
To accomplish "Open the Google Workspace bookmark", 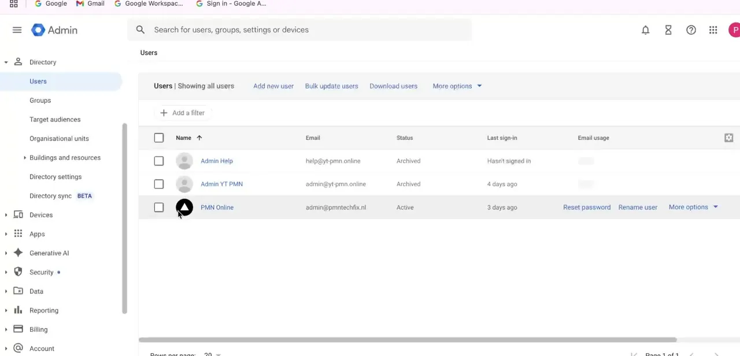I will [149, 3].
